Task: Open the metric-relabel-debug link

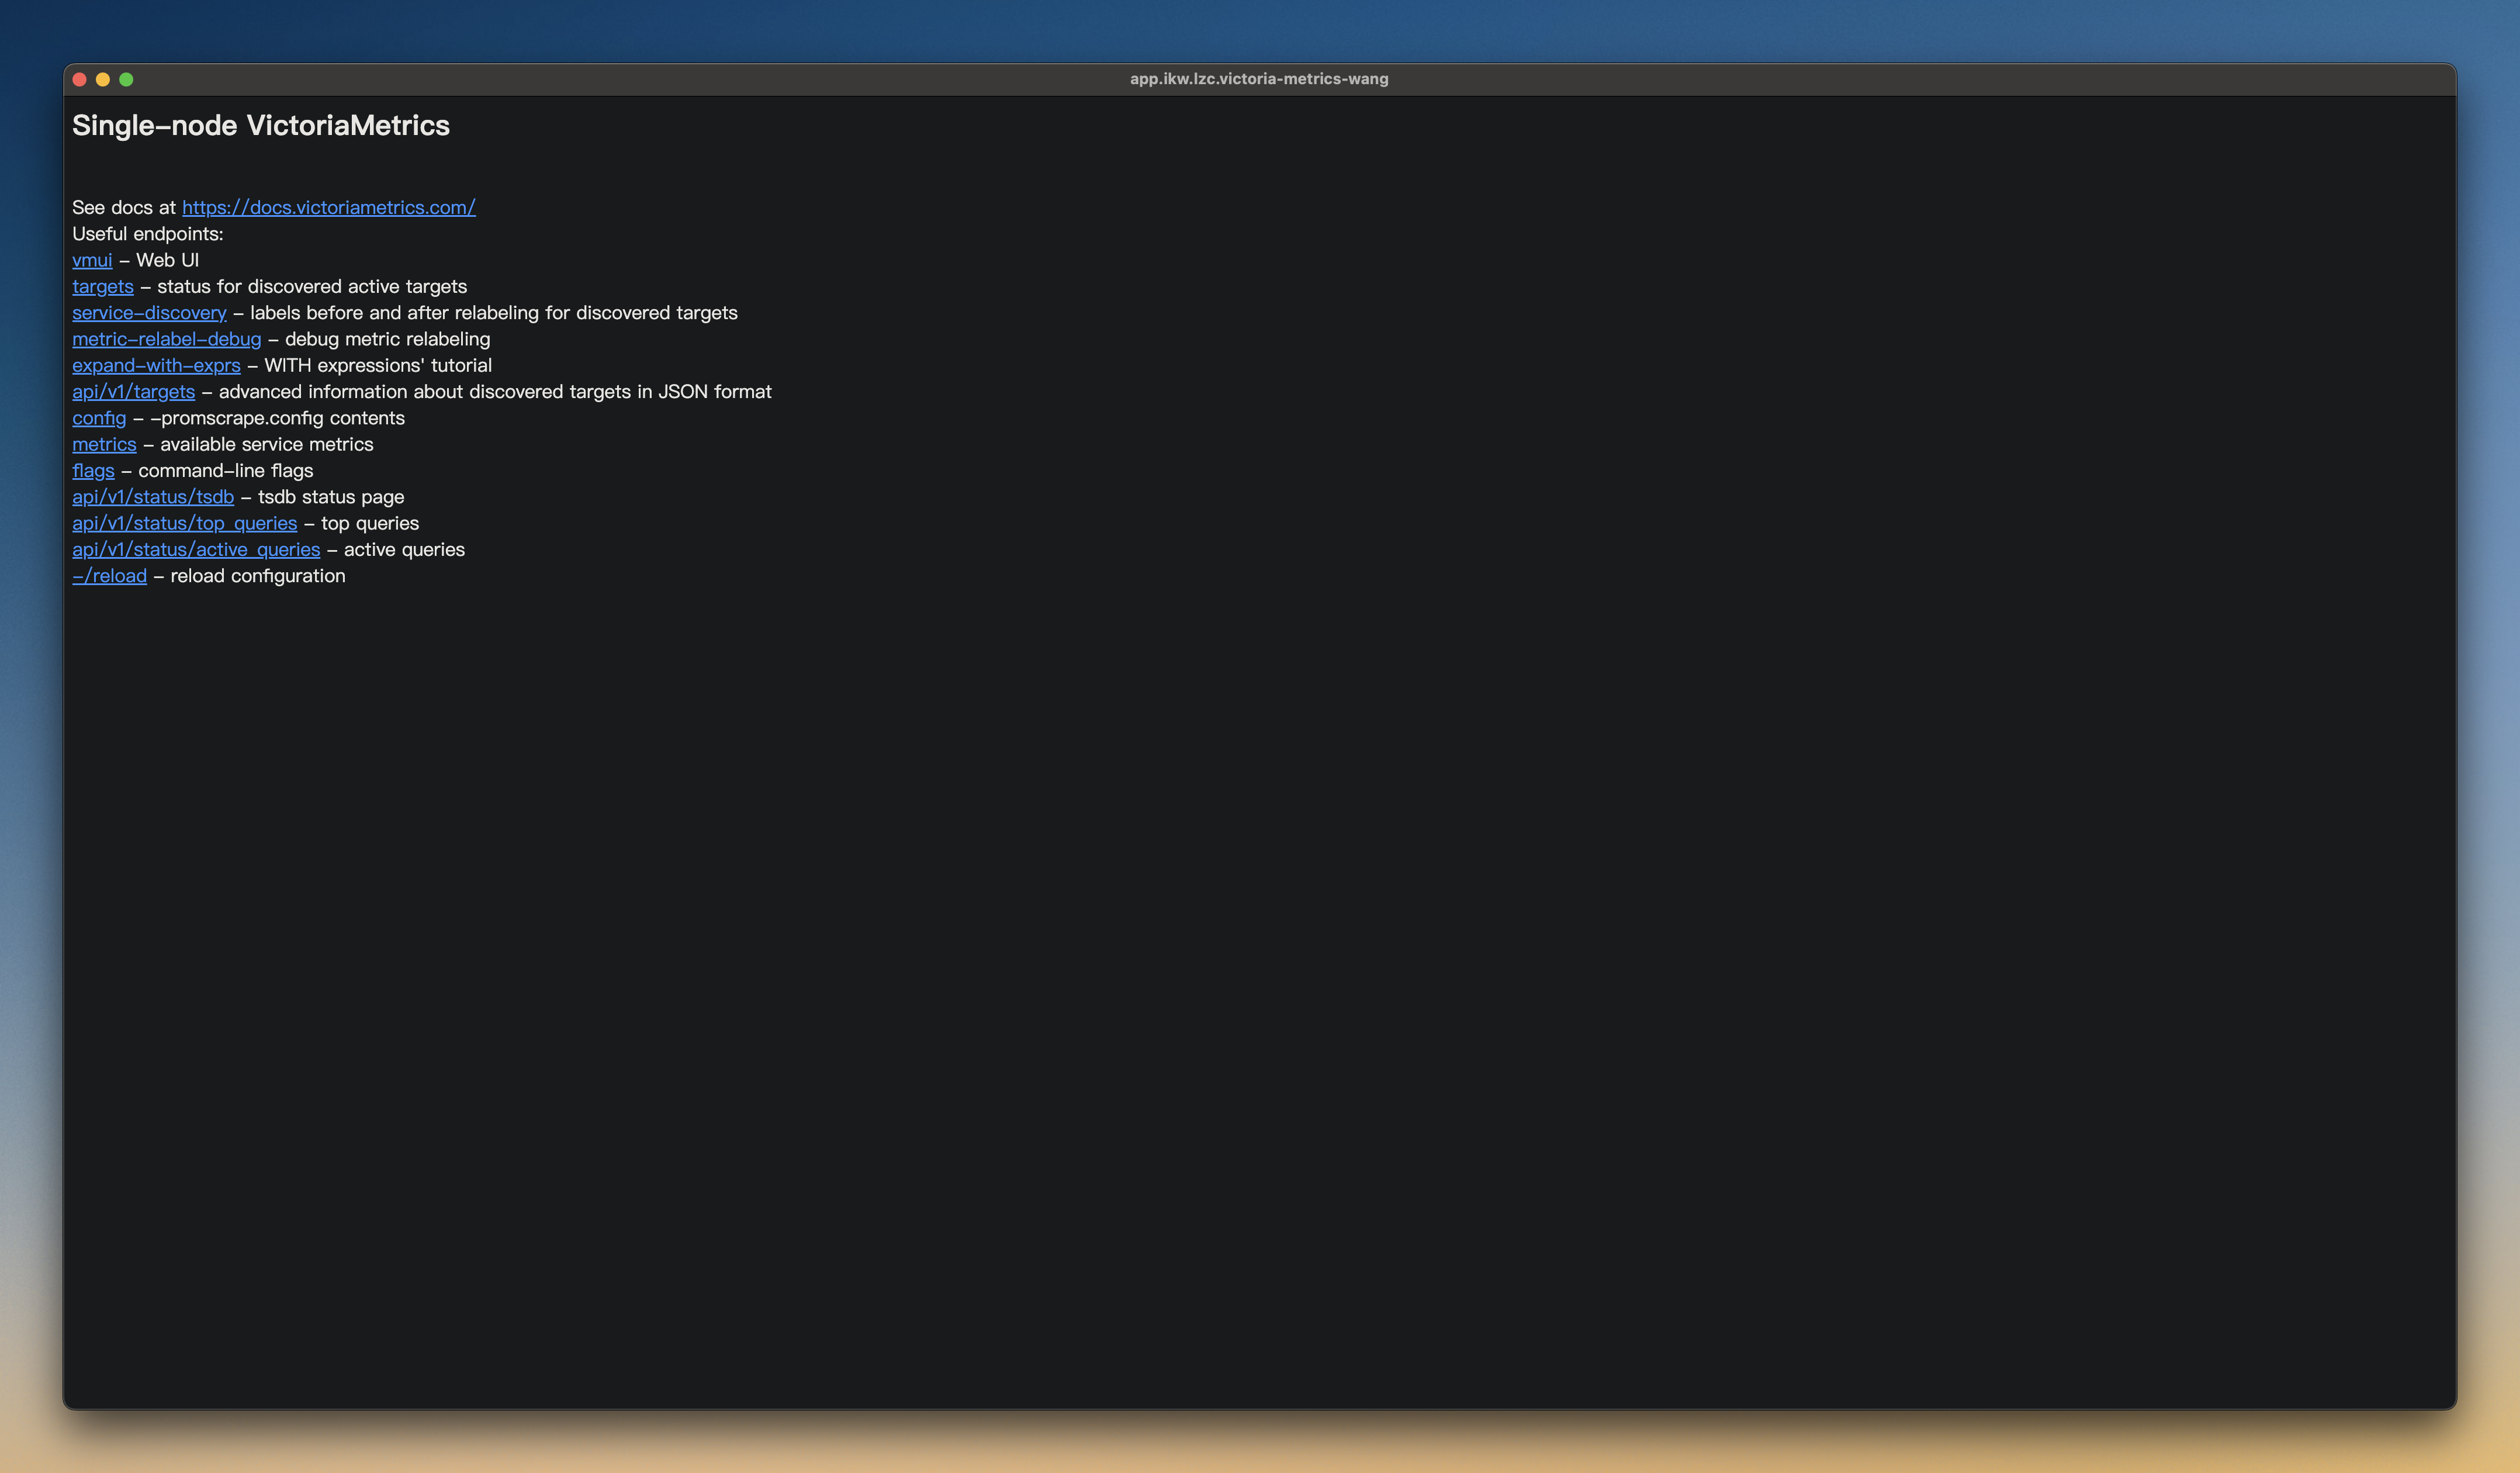Action: click(166, 339)
